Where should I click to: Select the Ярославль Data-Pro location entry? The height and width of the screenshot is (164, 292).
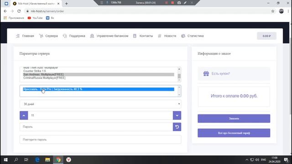pos(99,89)
